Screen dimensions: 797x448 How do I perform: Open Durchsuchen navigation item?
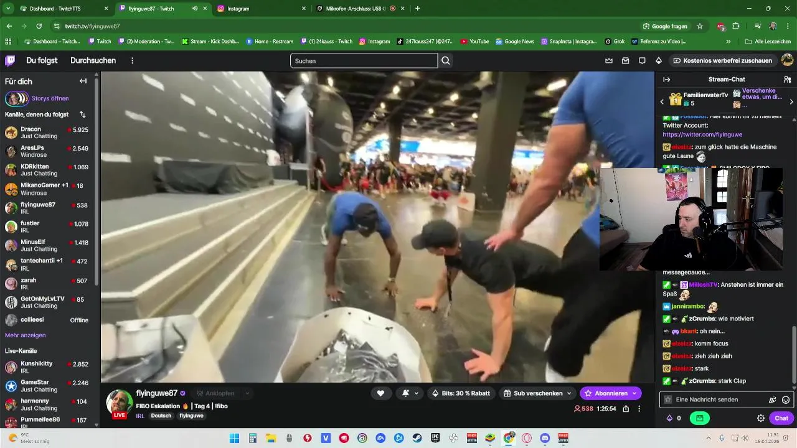point(93,60)
